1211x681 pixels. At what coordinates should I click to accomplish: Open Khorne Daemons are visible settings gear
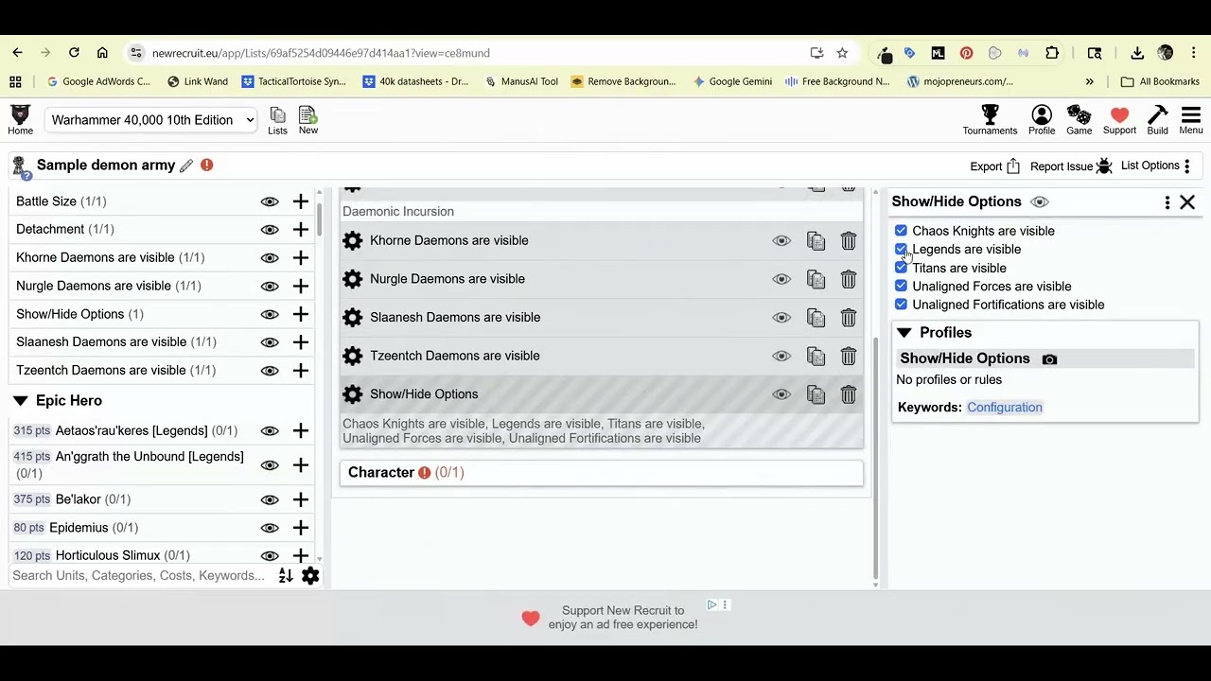pyautogui.click(x=352, y=240)
